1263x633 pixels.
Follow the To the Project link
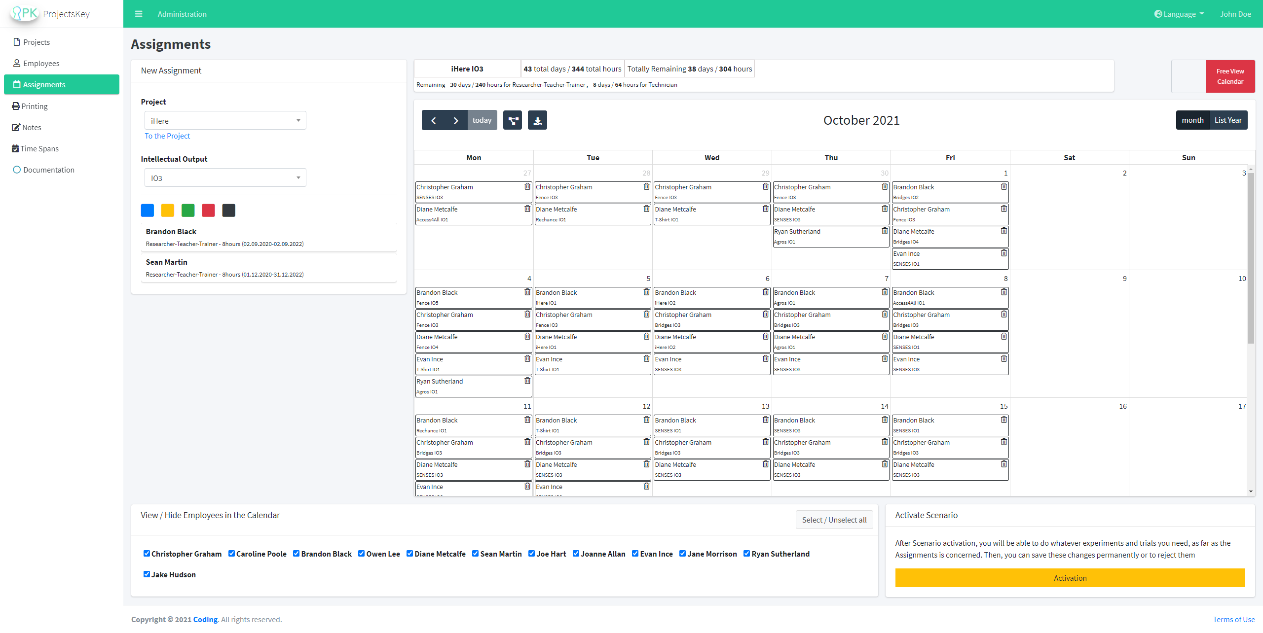tap(167, 136)
